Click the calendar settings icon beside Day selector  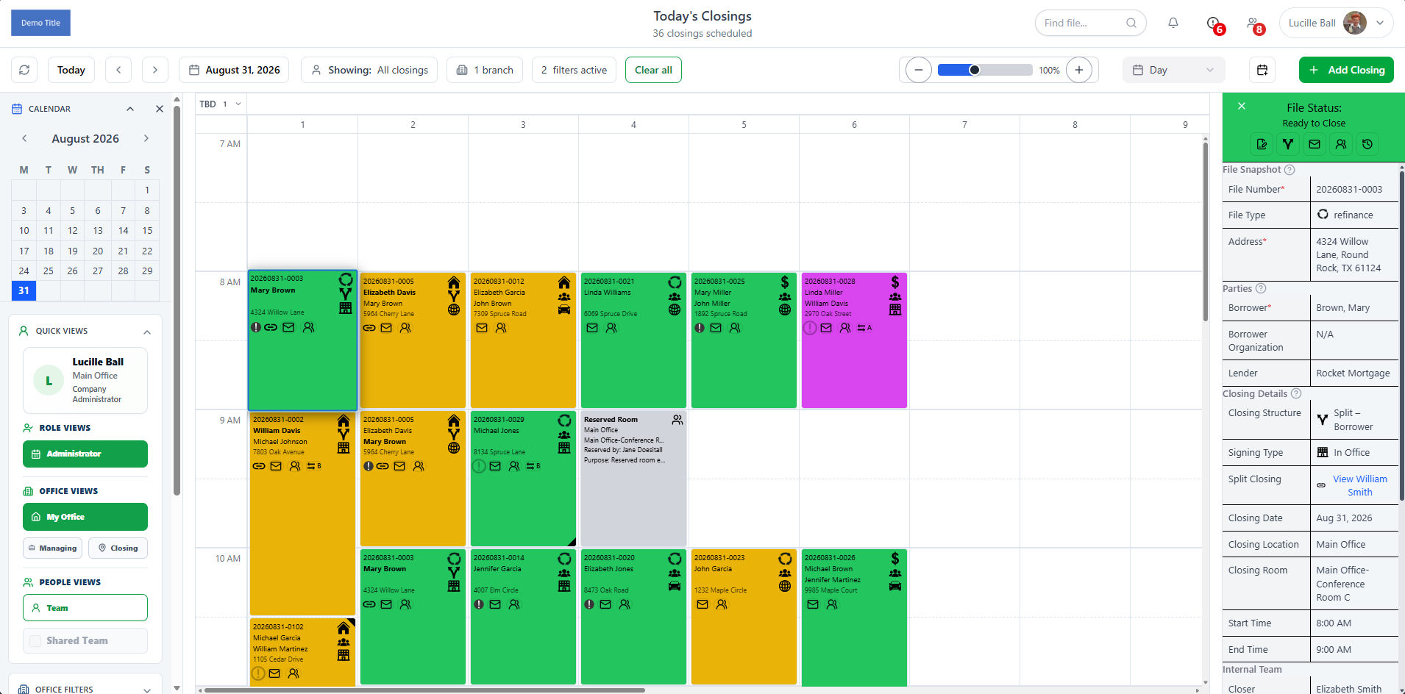click(1262, 70)
